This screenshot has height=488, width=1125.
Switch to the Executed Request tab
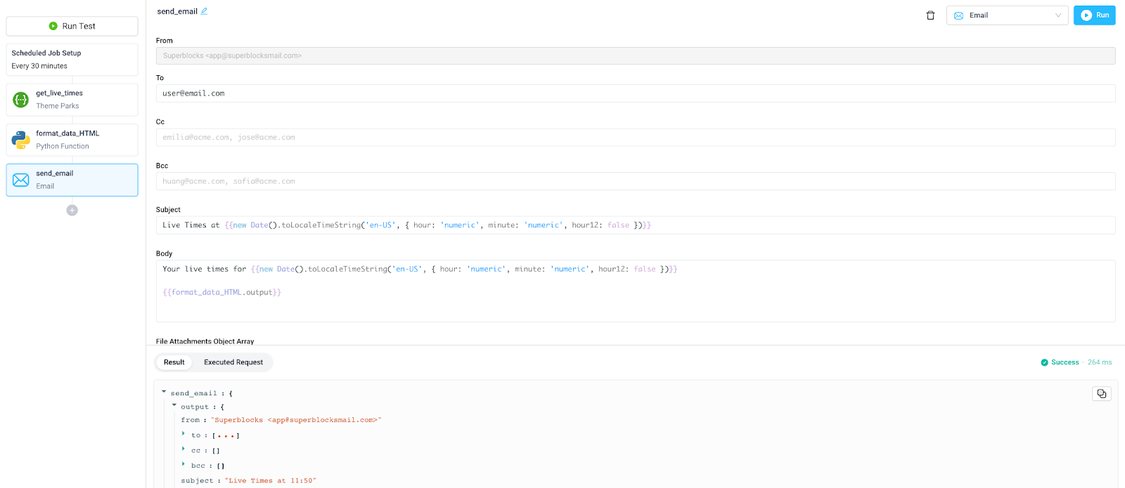pos(233,362)
